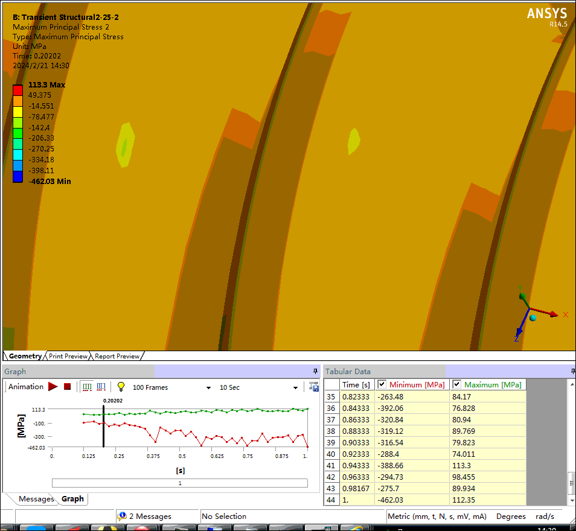Select table row number 35

coord(331,396)
